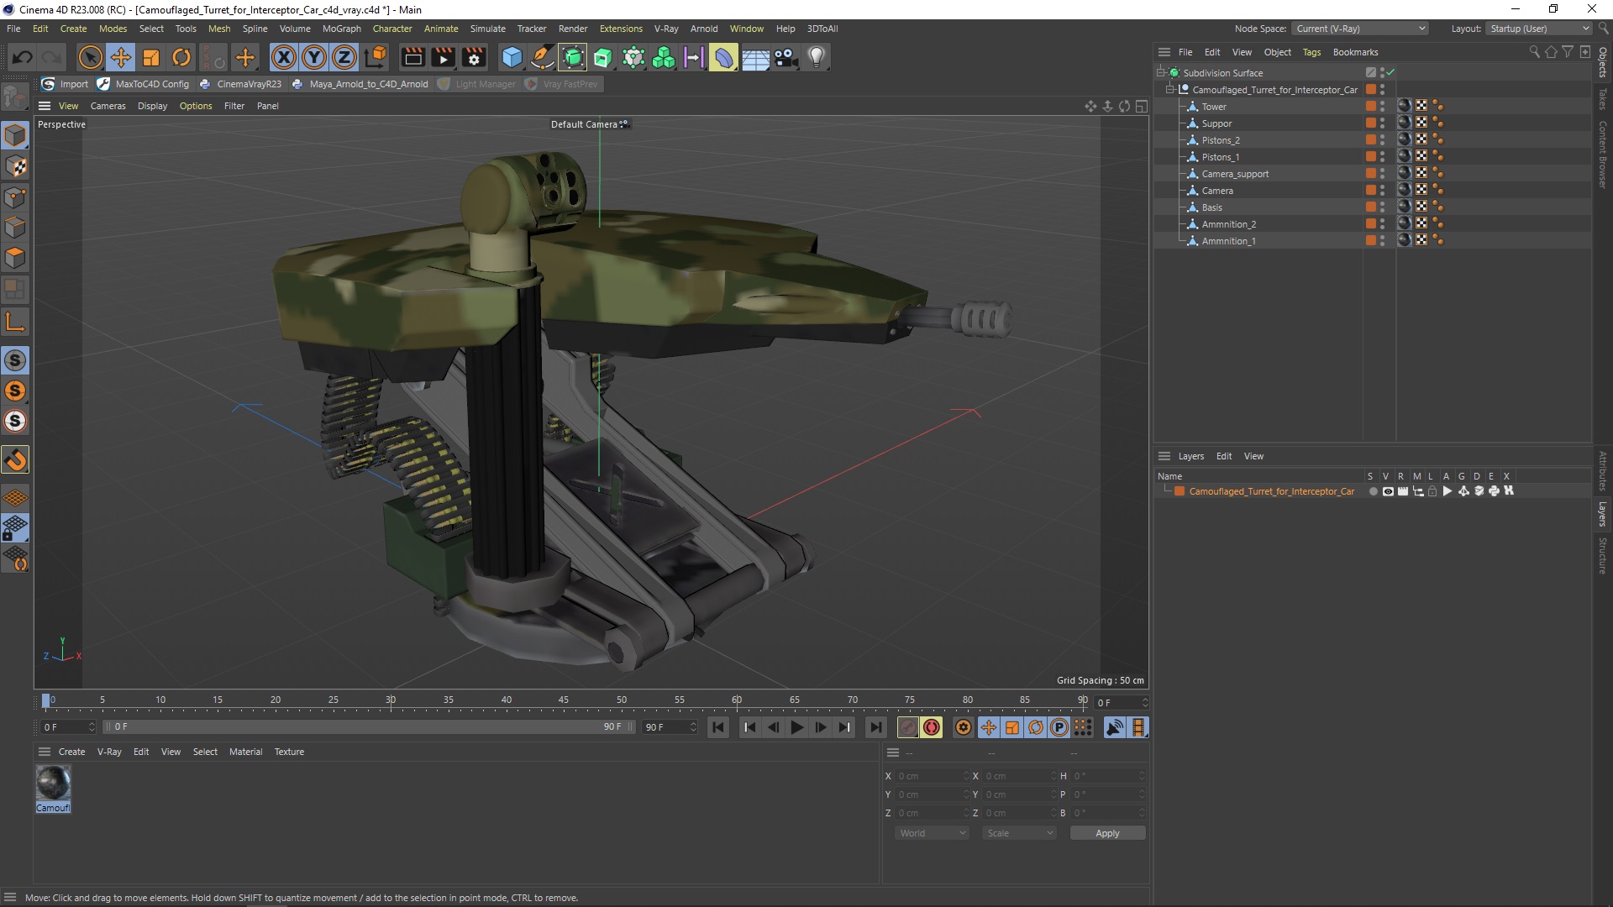The image size is (1613, 907).
Task: Toggle Subdivision Surface enable checkmark
Action: 1390,72
